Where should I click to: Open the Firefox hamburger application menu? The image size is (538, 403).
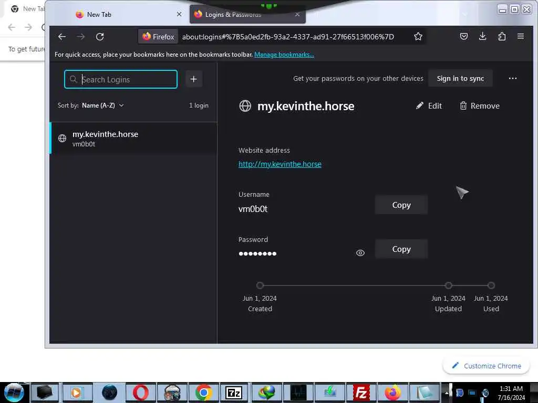[521, 36]
